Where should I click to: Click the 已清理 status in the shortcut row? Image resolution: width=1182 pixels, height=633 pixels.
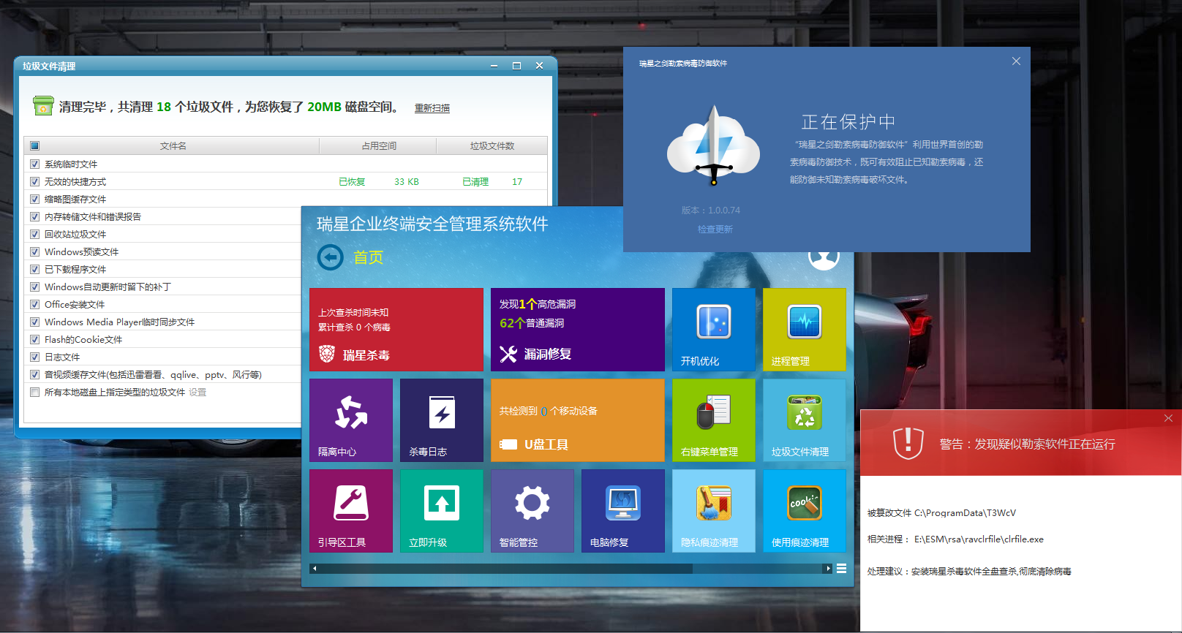(475, 182)
